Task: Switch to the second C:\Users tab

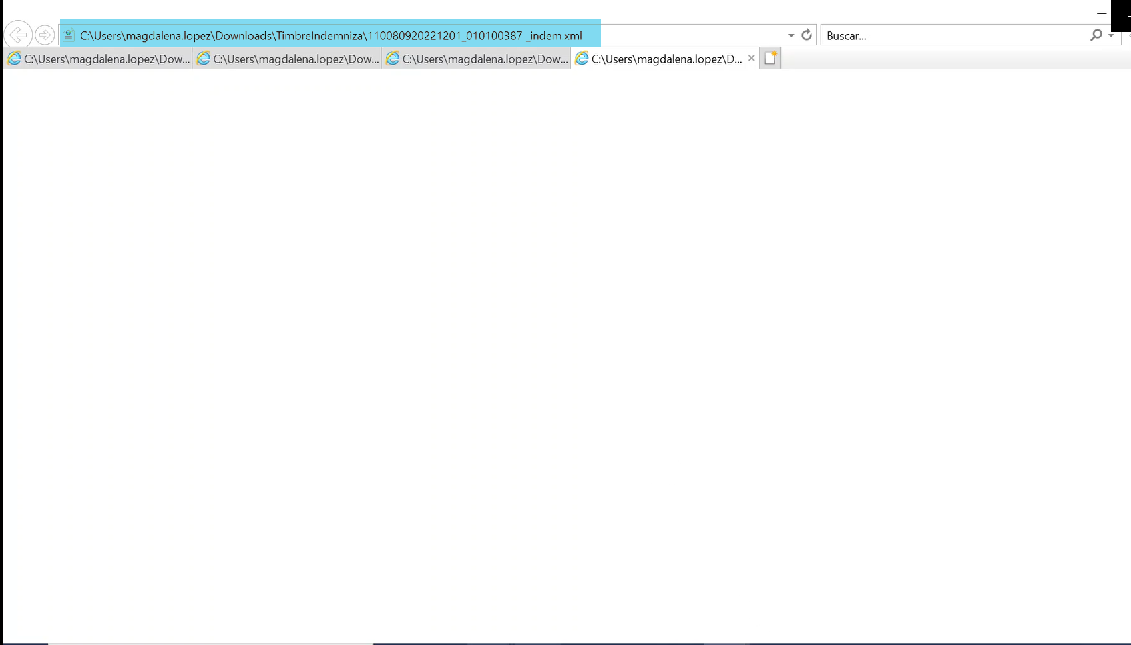Action: [x=287, y=59]
